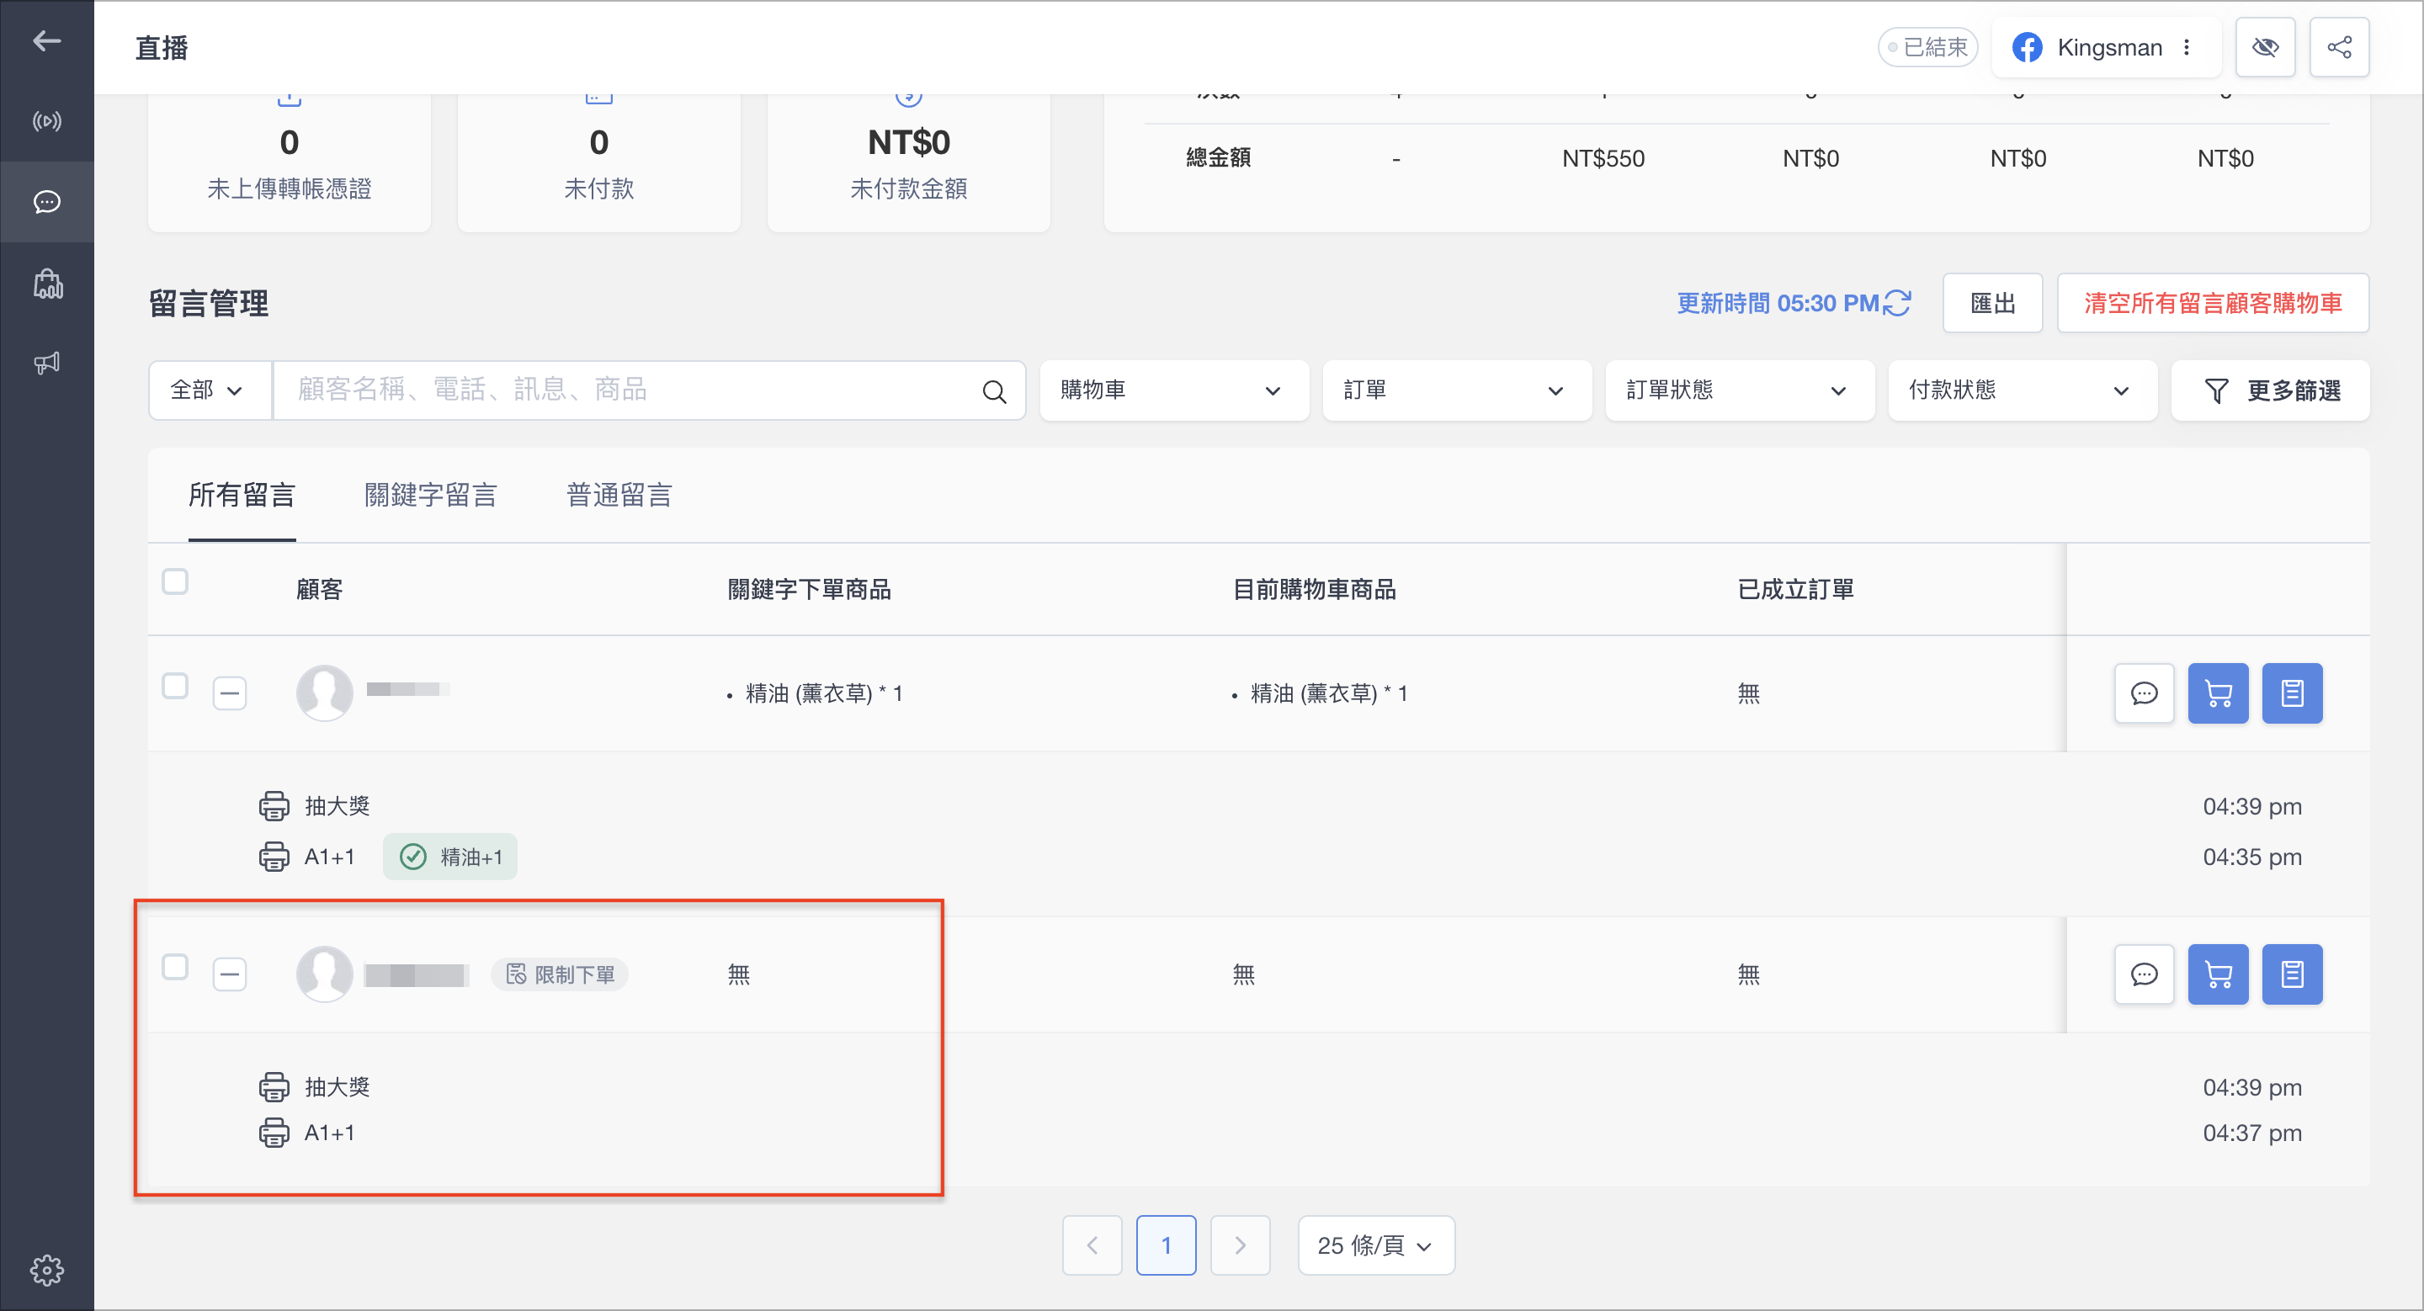Screen dimensions: 2424x1311
Task: Open cart button for 限制下單 customer row
Action: click(x=2218, y=974)
